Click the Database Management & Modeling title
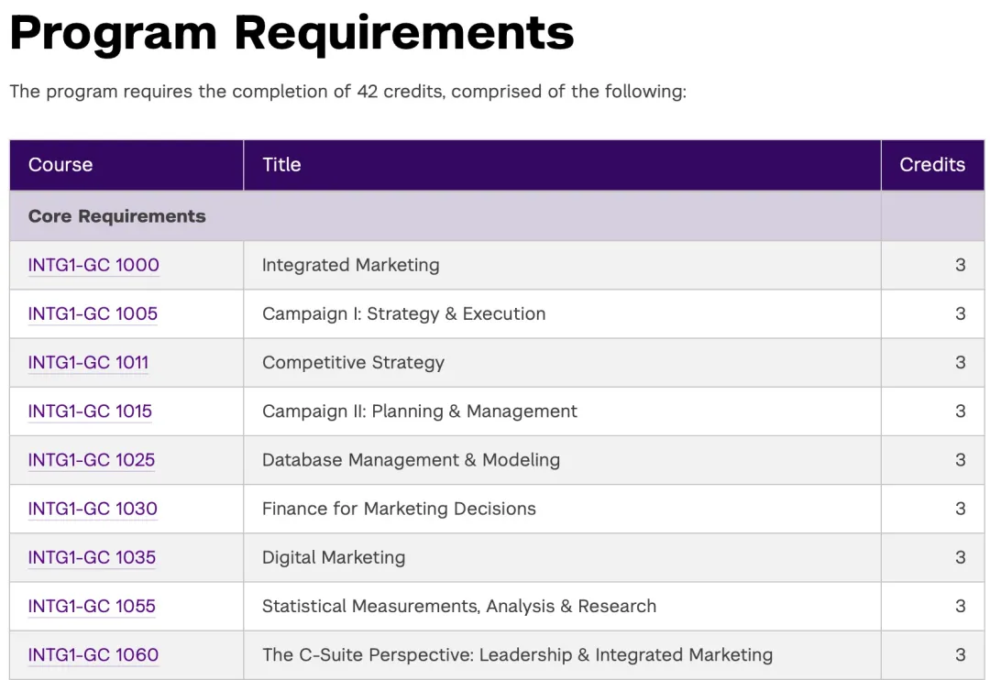990x680 pixels. (x=411, y=459)
